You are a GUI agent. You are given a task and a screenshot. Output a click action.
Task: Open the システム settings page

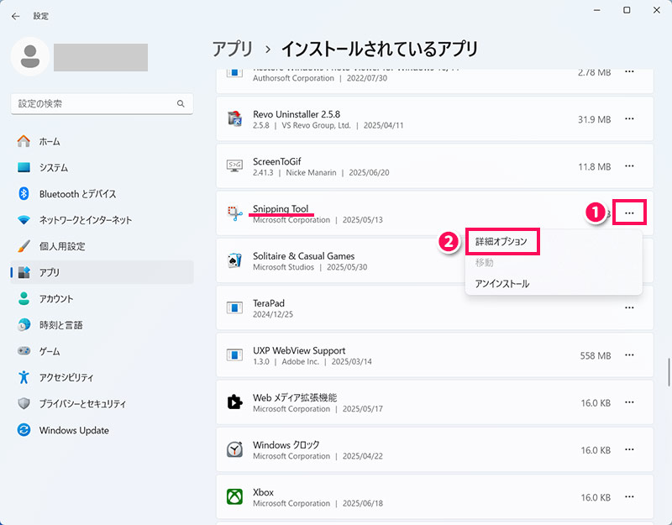(102, 167)
